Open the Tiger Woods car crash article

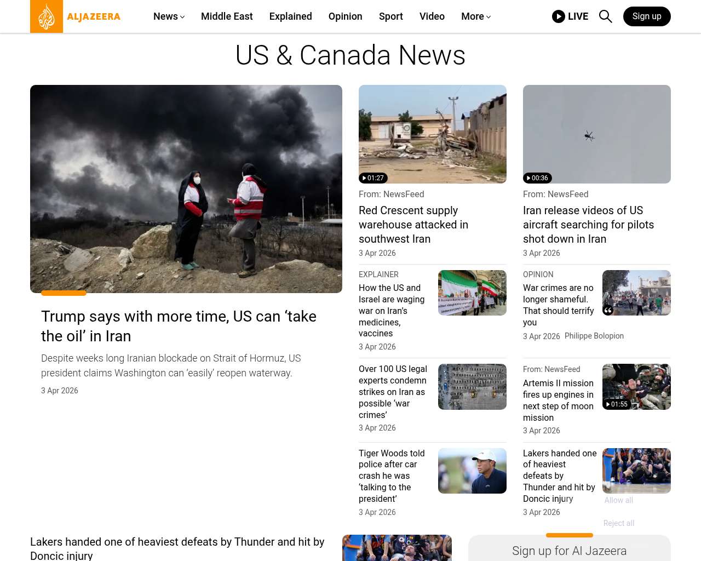pyautogui.click(x=392, y=476)
